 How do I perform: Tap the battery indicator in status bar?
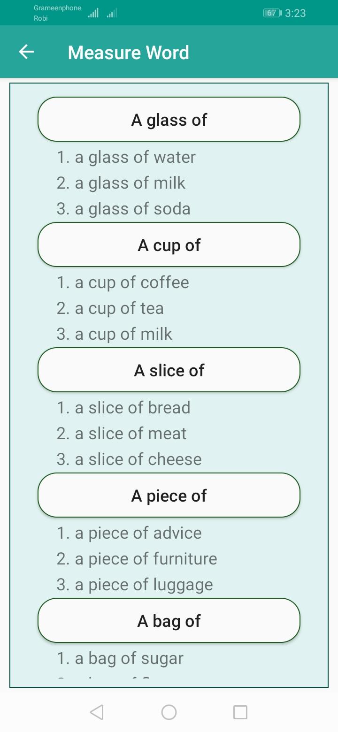pyautogui.click(x=272, y=13)
